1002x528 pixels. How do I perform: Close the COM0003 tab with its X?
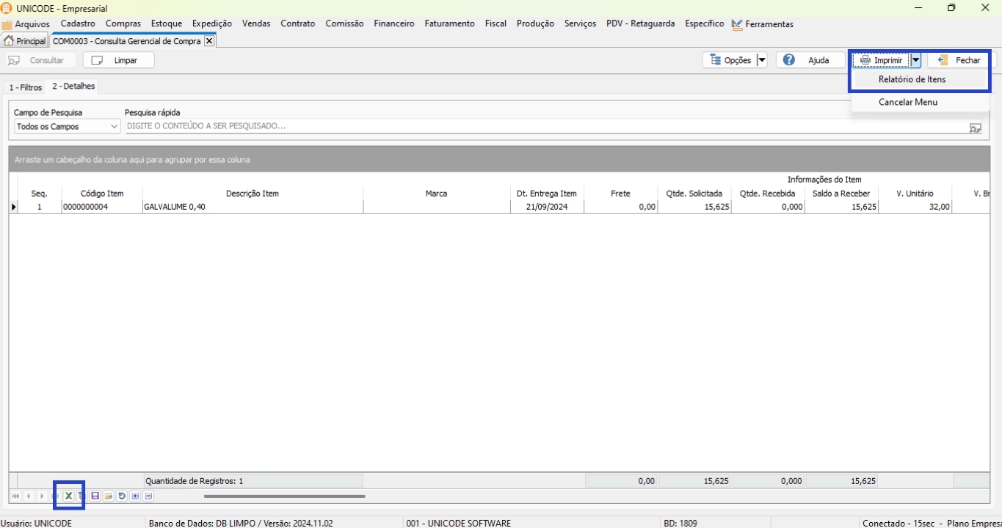[x=209, y=41]
